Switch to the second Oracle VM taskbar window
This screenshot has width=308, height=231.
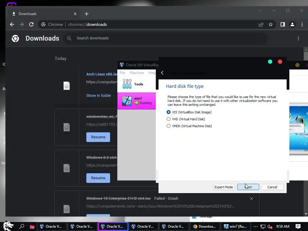tap(82, 226)
